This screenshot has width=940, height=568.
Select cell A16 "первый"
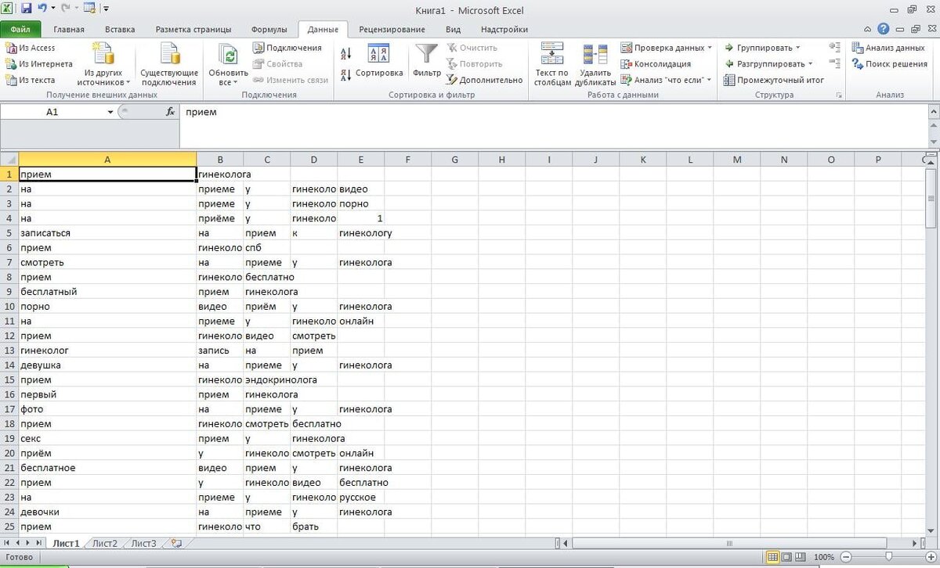107,394
